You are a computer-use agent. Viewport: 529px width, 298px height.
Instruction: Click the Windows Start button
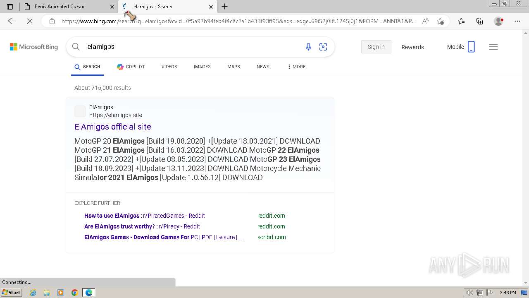(12, 293)
